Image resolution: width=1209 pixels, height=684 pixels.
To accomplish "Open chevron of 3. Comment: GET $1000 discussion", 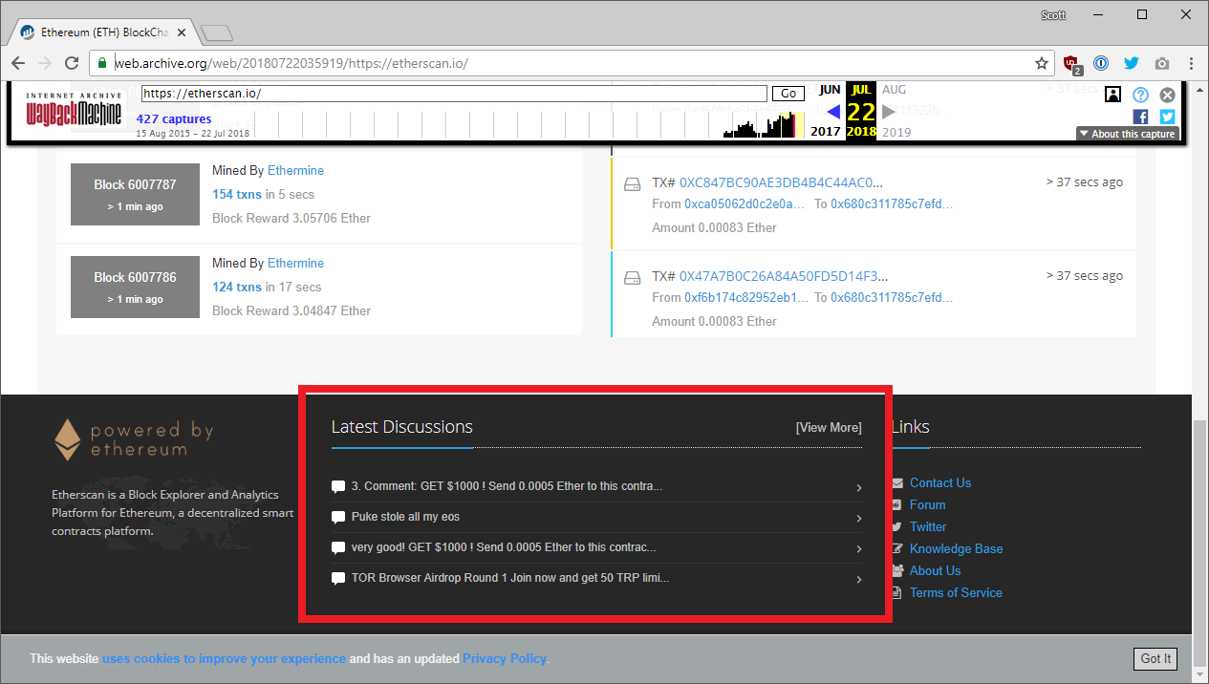I will (858, 488).
